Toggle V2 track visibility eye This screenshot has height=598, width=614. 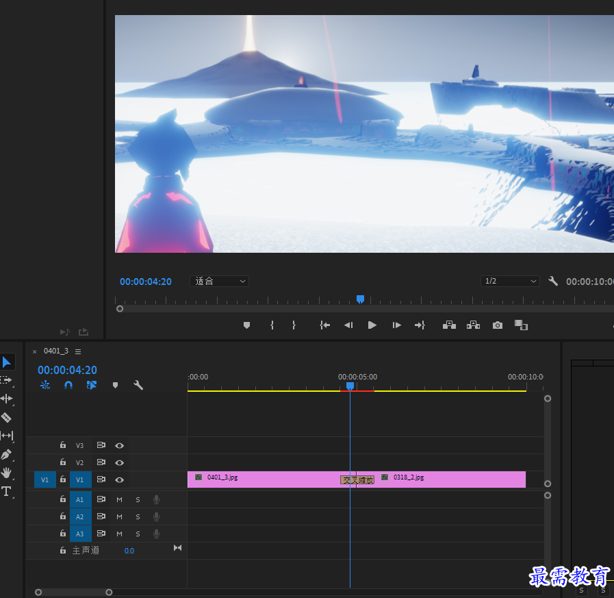click(x=119, y=463)
